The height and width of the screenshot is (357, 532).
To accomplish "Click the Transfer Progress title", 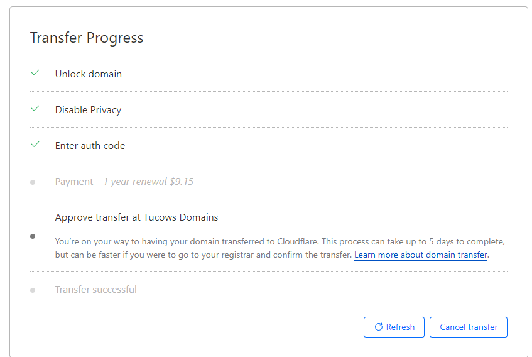I will point(87,38).
